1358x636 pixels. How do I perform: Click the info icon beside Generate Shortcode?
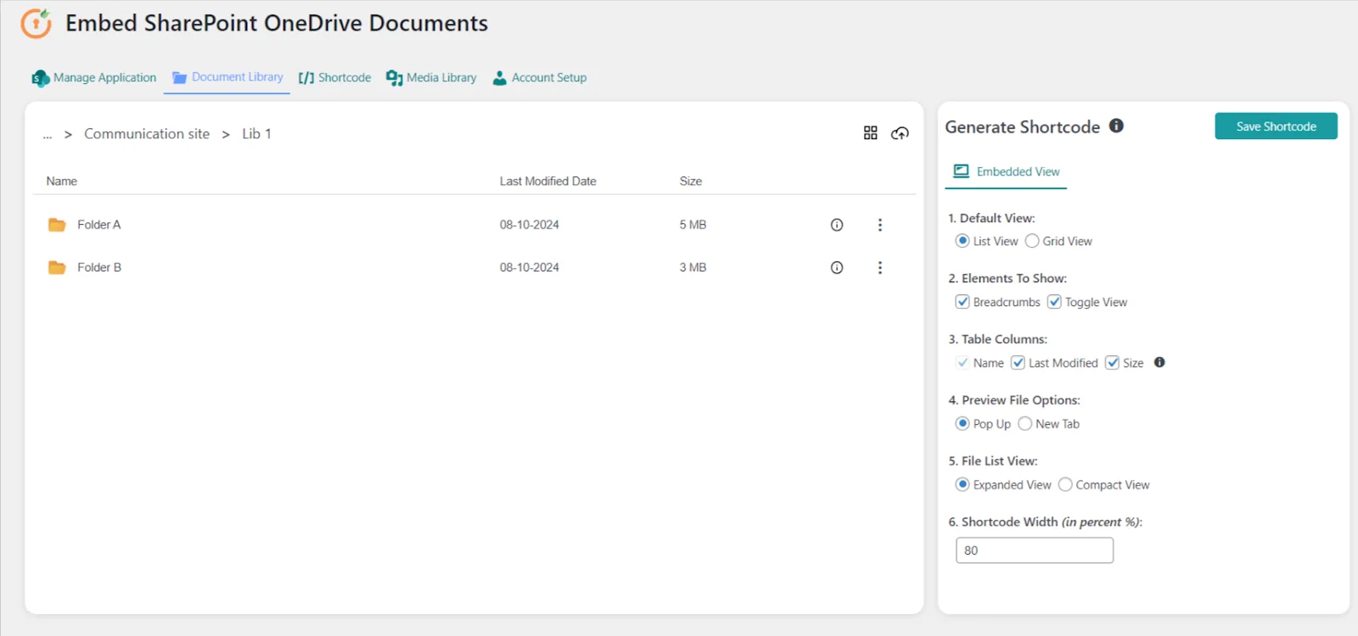click(1116, 126)
